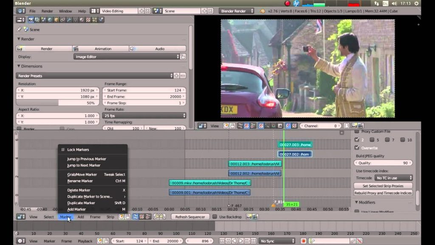The image size is (435, 245).
Task: Open the Render properties tab icon
Action: [31, 20]
